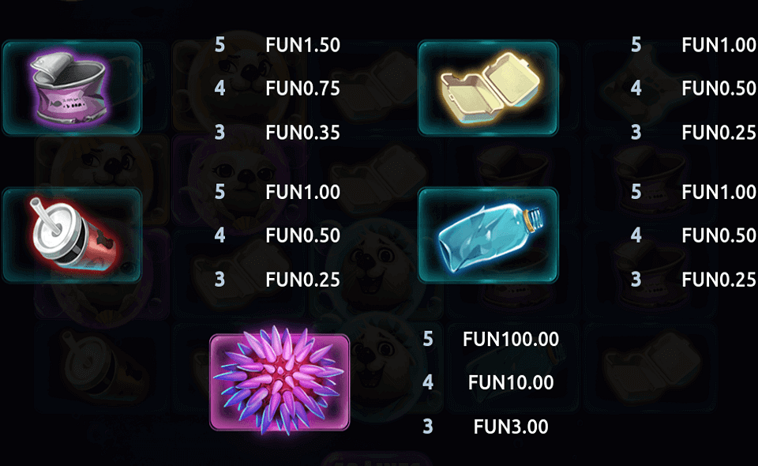Click FUN1.00 payout for plastic bottle
The image size is (758, 466).
(719, 192)
